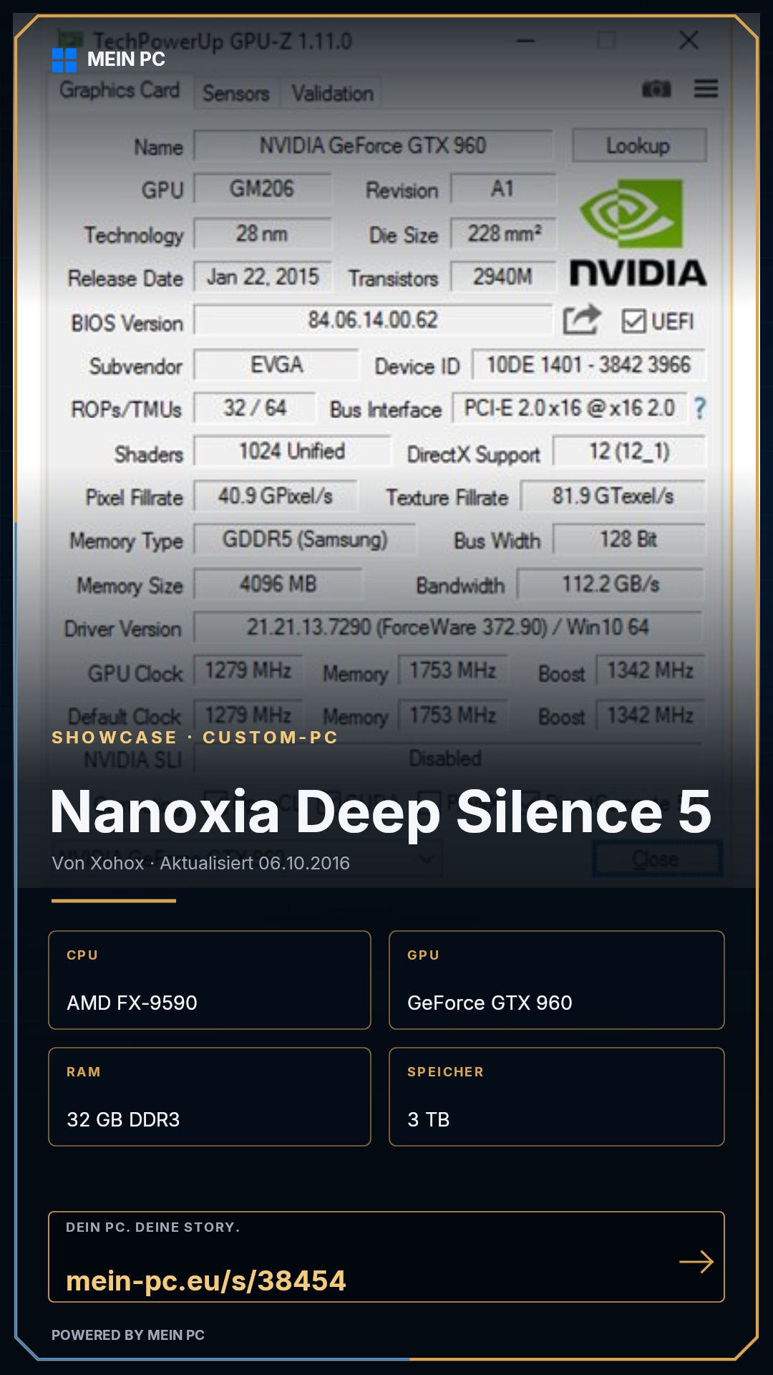Click the BIOS export share icon

[x=581, y=320]
